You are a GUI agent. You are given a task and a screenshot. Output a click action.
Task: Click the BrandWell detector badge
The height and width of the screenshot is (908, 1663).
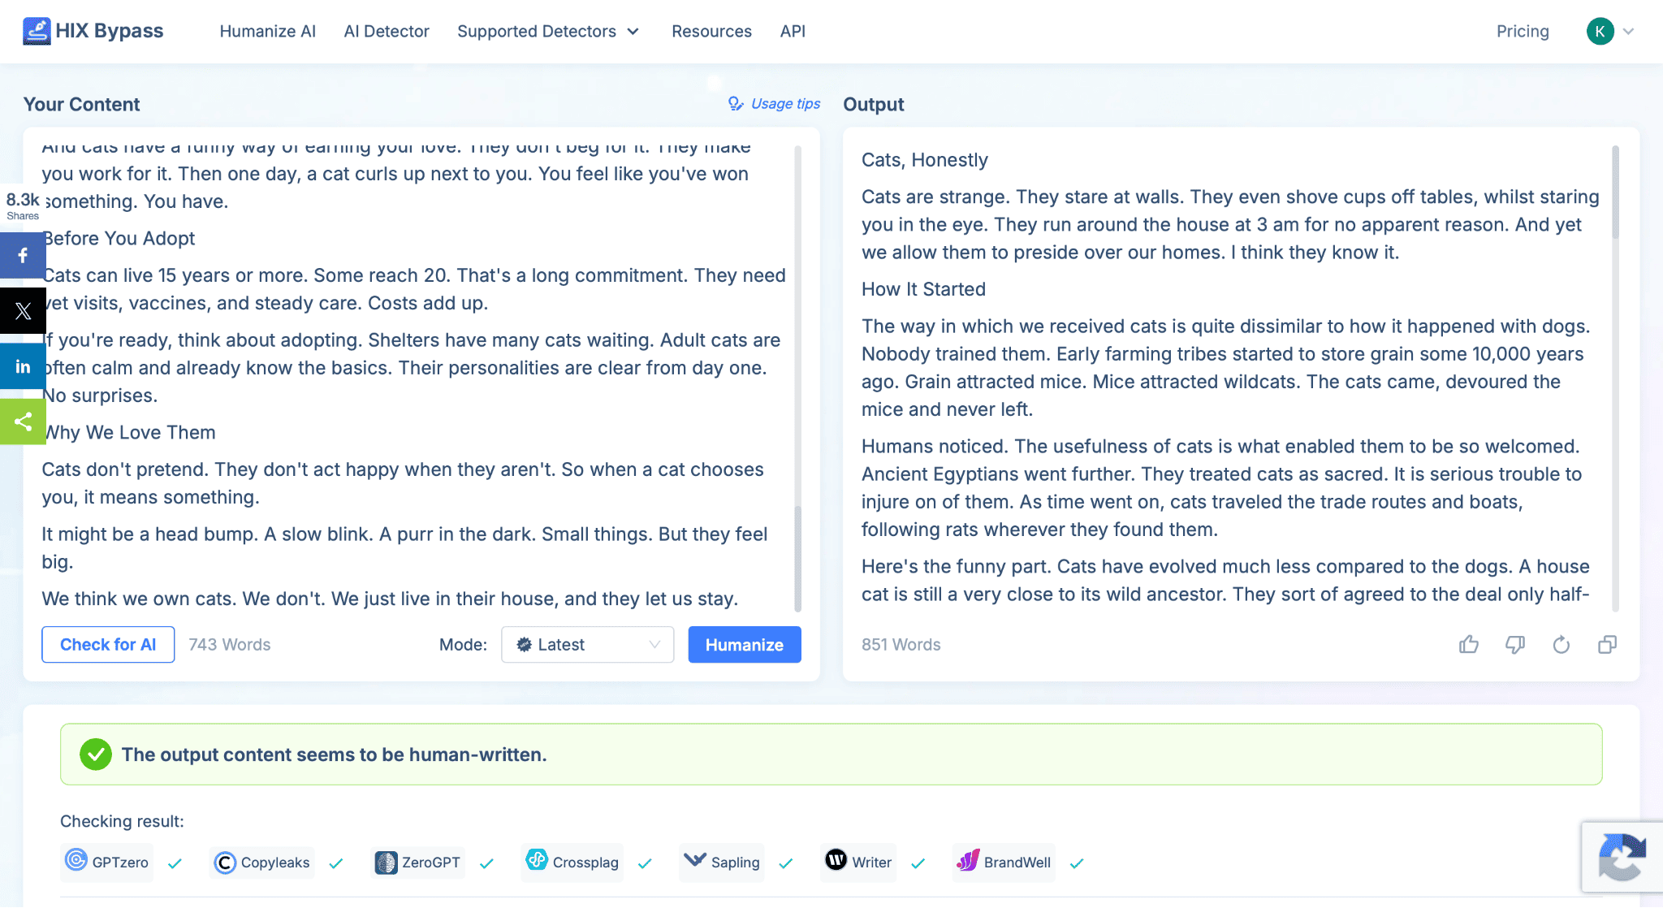coord(1004,862)
